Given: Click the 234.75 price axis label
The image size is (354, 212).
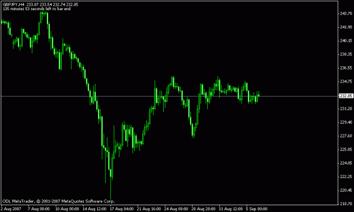Looking at the screenshot, I should pyautogui.click(x=346, y=81).
